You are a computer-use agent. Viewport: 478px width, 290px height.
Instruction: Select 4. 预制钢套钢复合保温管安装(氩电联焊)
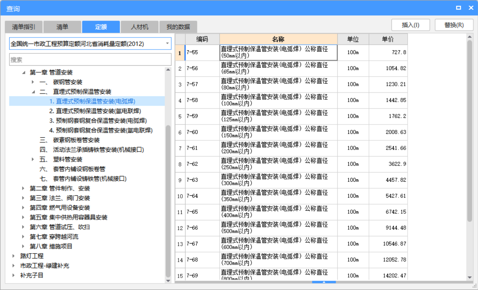pyautogui.click(x=101, y=130)
